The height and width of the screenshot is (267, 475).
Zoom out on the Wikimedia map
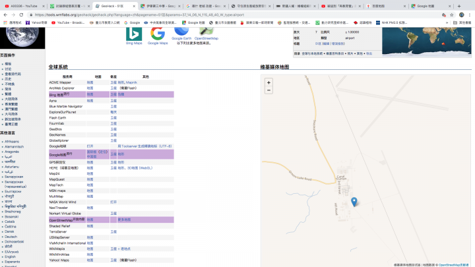point(269,90)
